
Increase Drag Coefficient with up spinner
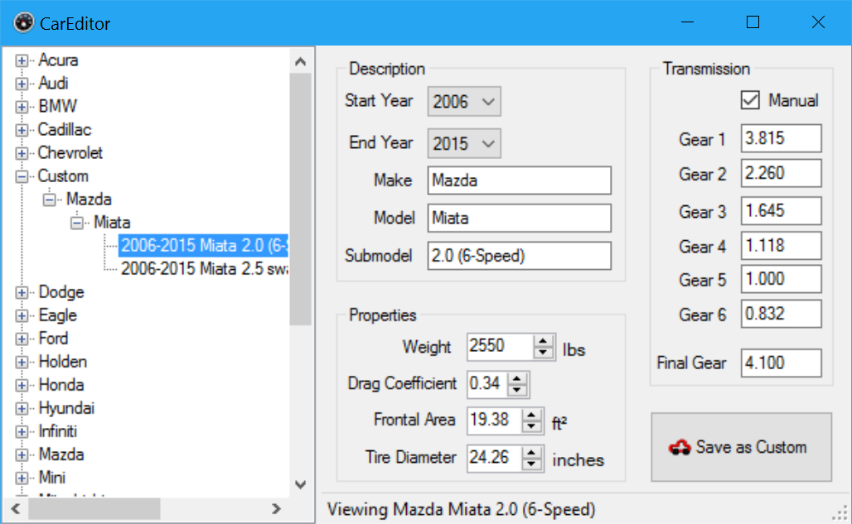click(x=517, y=378)
